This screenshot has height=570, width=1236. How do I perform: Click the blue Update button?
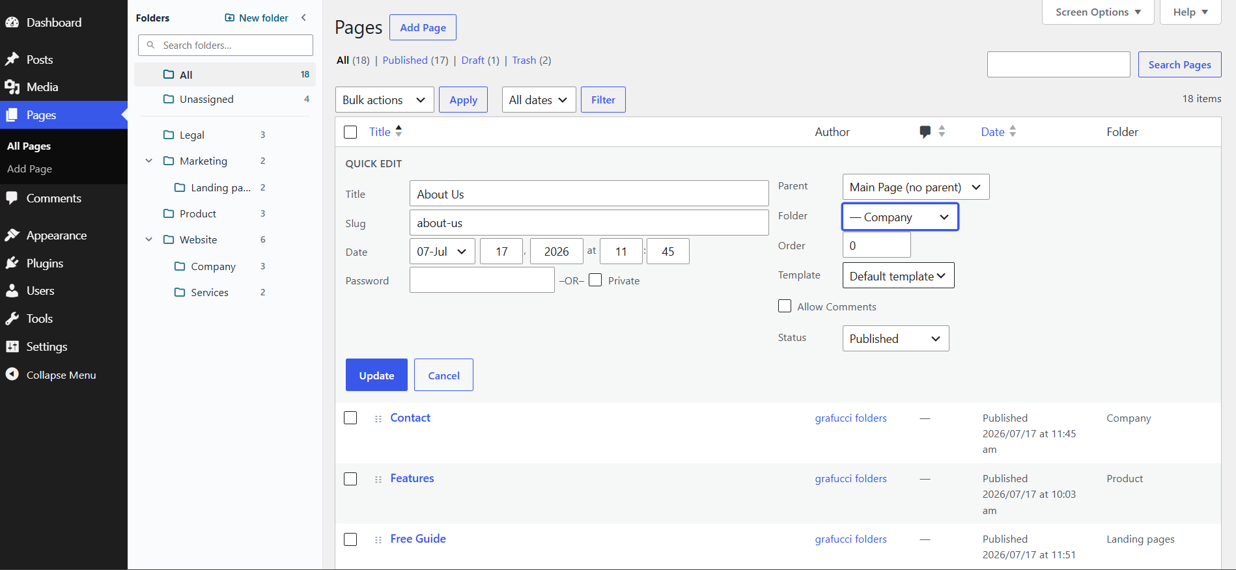tap(376, 375)
